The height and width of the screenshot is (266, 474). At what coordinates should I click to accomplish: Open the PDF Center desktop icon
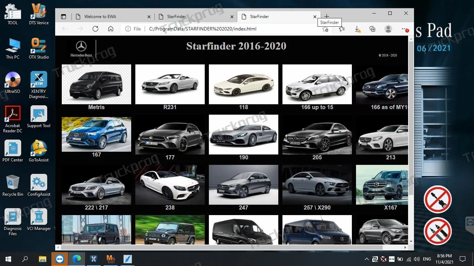click(13, 151)
